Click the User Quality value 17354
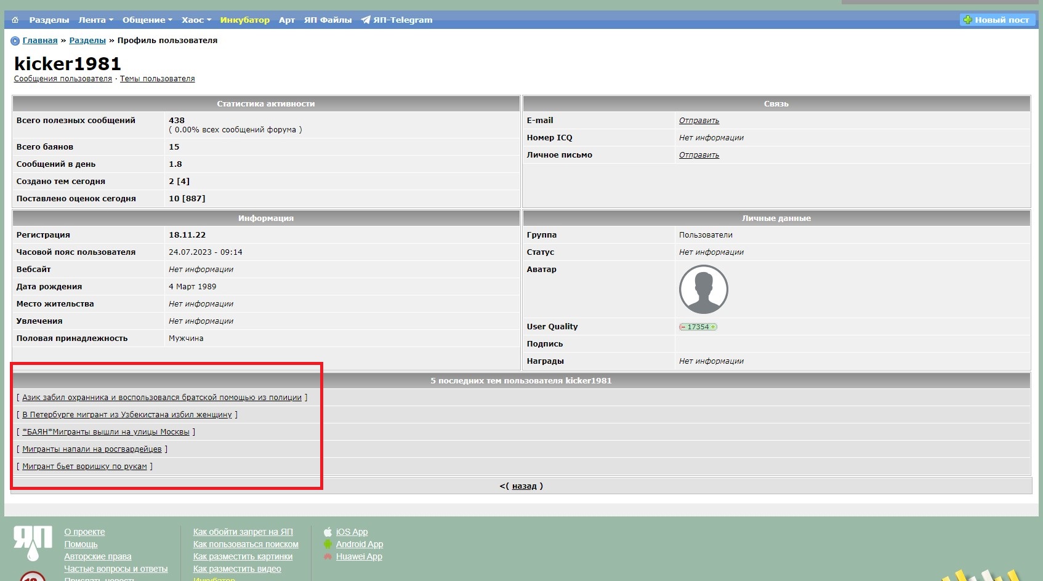The image size is (1043, 581). click(x=698, y=327)
